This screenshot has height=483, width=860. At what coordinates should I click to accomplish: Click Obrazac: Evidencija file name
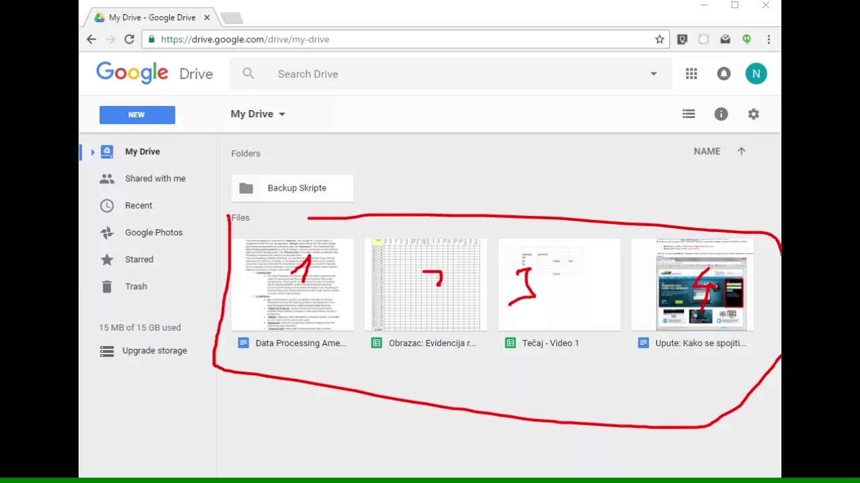point(432,343)
